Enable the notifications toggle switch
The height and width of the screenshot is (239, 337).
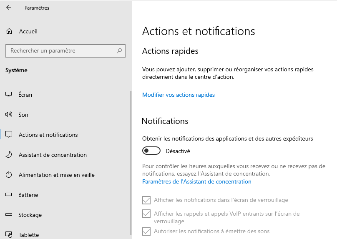pos(151,151)
